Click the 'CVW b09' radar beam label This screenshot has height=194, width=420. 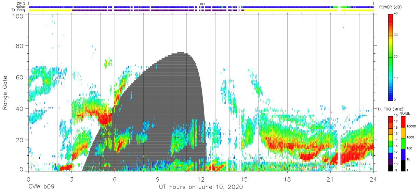click(41, 187)
